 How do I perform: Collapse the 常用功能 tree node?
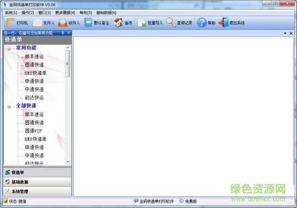click(9, 49)
